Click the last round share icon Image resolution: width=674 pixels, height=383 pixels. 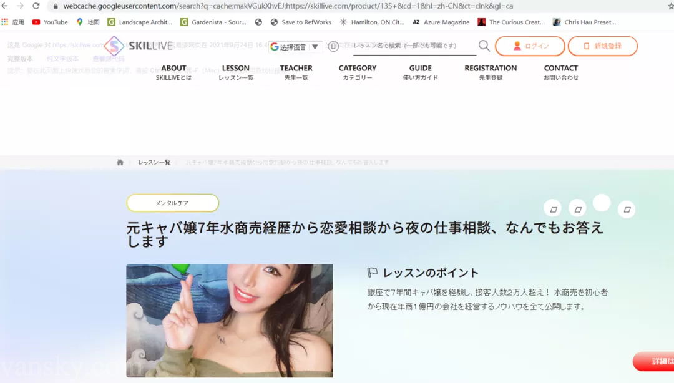click(x=627, y=209)
